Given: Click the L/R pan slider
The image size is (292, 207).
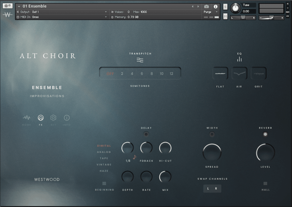Looking at the screenshot, I should coord(243,18).
